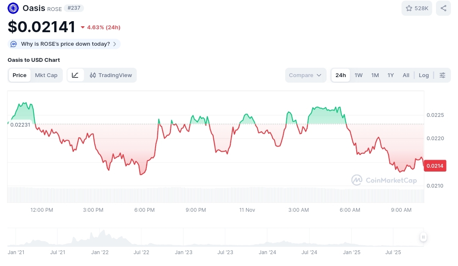Image resolution: width=458 pixels, height=266 pixels.
Task: Click Jan '25 on the overview timeline
Action: [352, 252]
